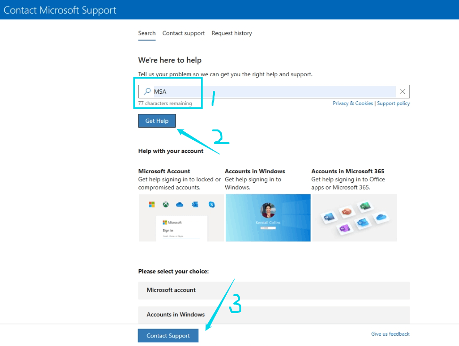
Task: Click the Skype icon in the account card
Action: point(212,204)
